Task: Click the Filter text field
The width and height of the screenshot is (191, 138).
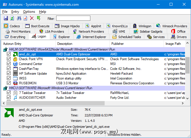Action: [73, 18]
